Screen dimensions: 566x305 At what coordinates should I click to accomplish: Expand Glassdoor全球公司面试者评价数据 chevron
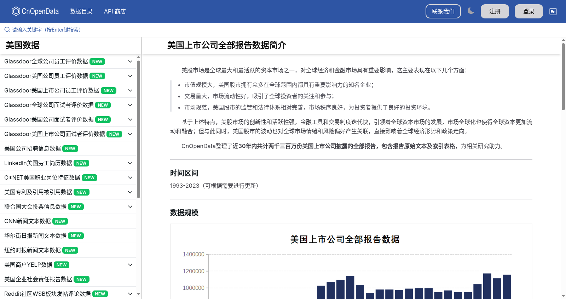coord(130,105)
